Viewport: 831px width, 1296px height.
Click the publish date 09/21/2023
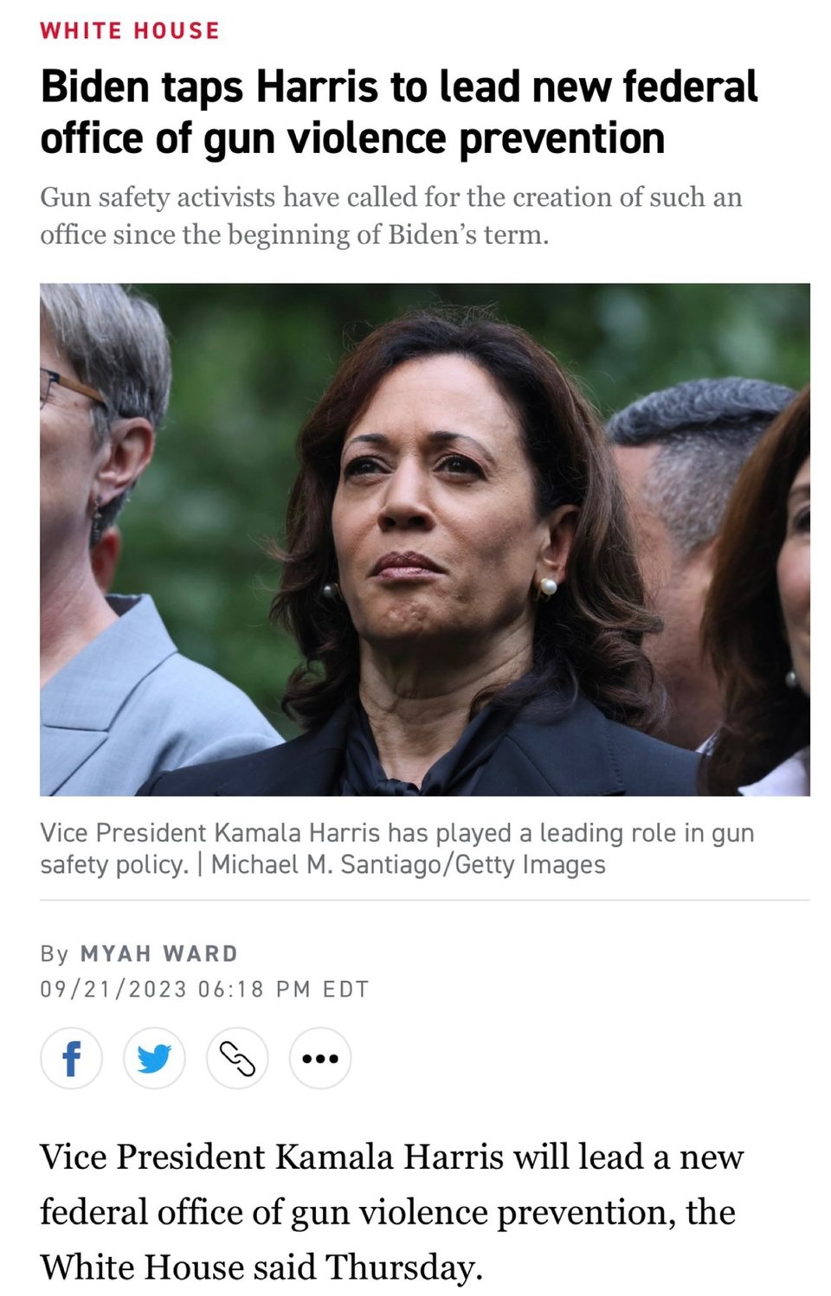113,989
